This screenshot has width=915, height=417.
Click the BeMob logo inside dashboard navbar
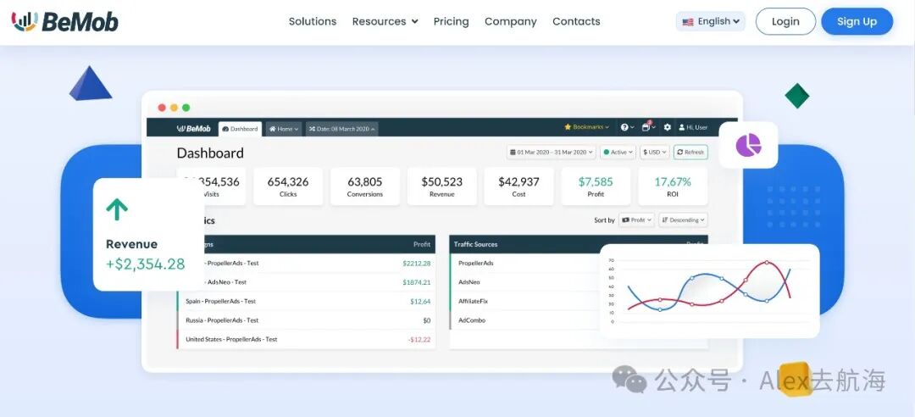[x=193, y=129]
